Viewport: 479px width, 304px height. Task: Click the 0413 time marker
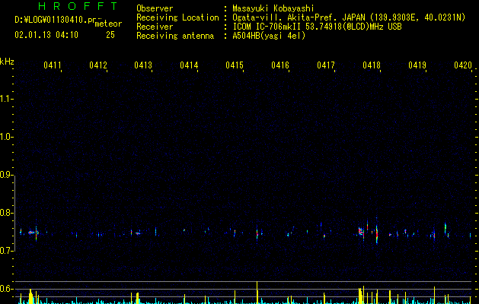pos(143,65)
